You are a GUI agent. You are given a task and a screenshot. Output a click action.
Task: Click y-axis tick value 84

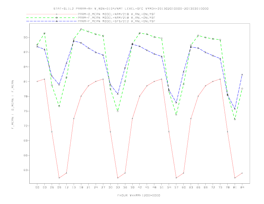click(x=26, y=67)
